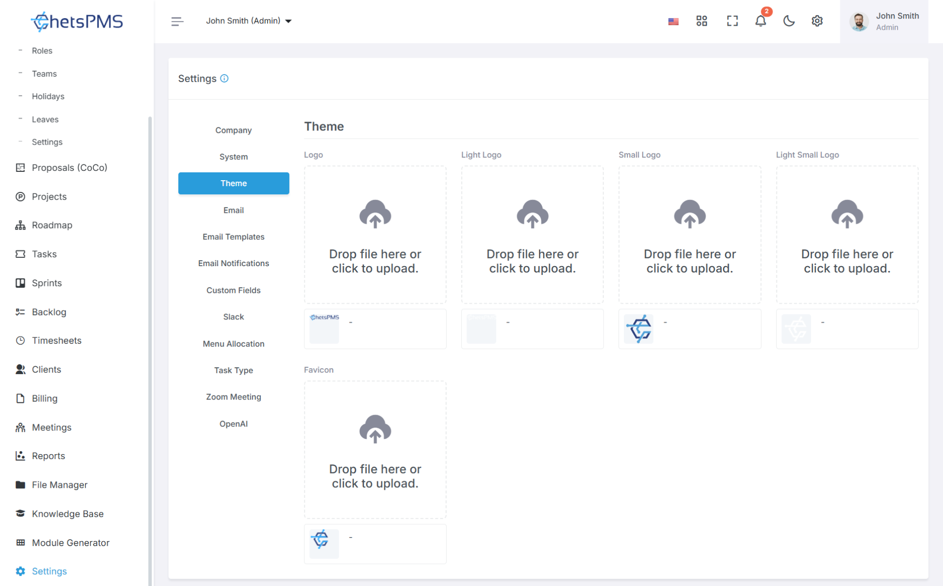Click the header gear settings icon
943x586 pixels.
[817, 21]
